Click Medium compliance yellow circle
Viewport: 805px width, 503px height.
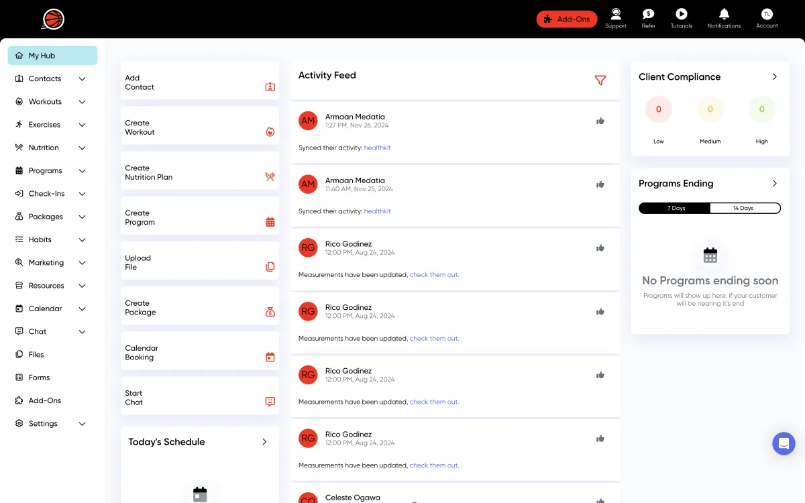710,109
